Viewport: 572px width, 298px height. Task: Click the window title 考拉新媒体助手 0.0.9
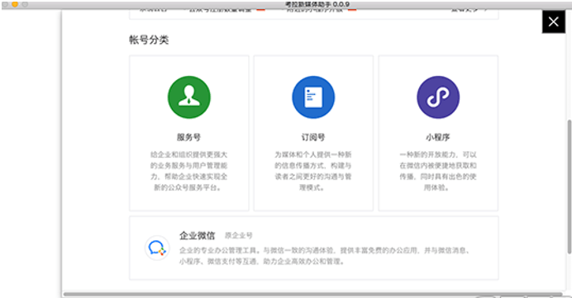click(x=317, y=4)
